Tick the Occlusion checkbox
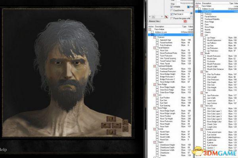Viewport: 238px width, 158px height. (204, 61)
